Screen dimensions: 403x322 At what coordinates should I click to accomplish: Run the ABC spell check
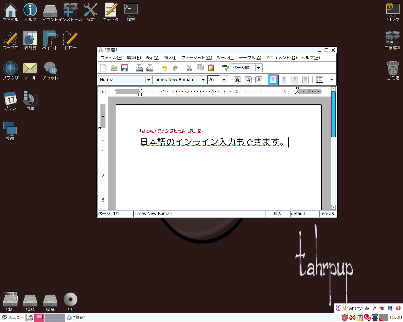[225, 68]
